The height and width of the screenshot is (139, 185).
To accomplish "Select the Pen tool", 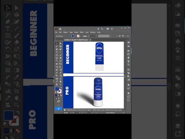I will (x=57, y=49).
